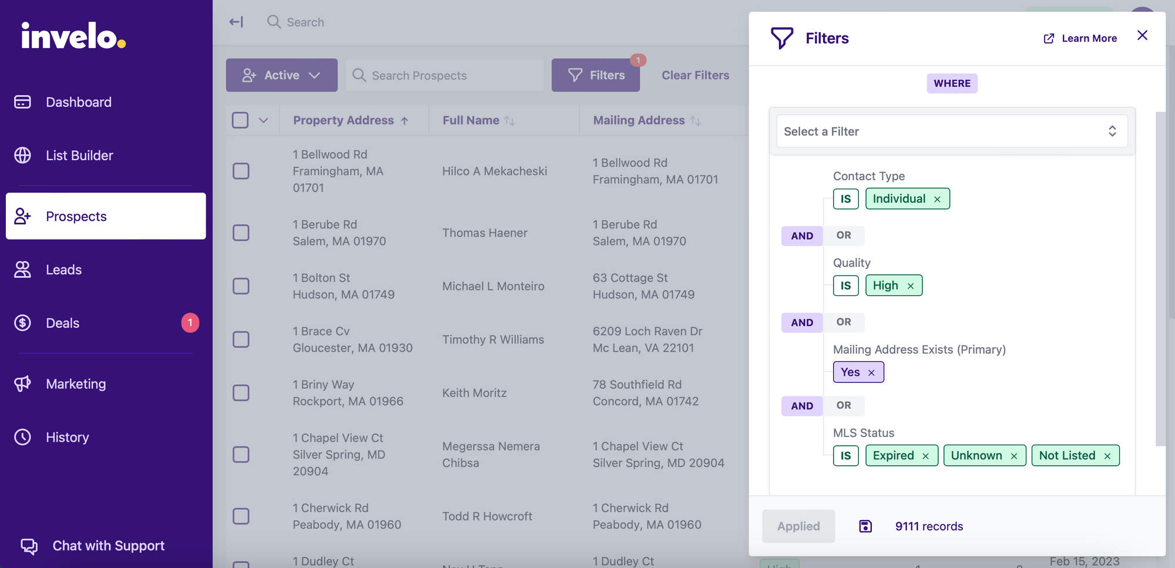
Task: Check the 1 Briny Way row checkbox
Action: pyautogui.click(x=241, y=393)
